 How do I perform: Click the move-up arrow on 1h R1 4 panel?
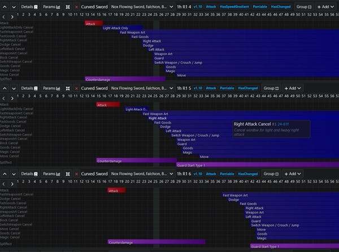click(x=5, y=7)
